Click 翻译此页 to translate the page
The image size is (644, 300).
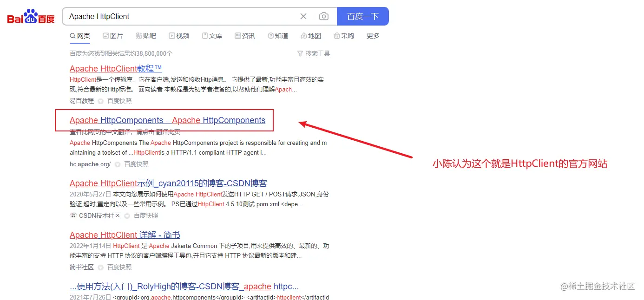coord(167,132)
